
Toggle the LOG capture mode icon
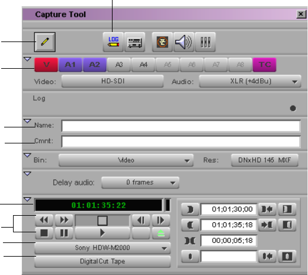[113, 42]
